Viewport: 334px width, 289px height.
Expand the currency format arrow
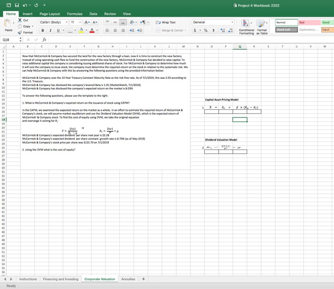tap(200, 30)
